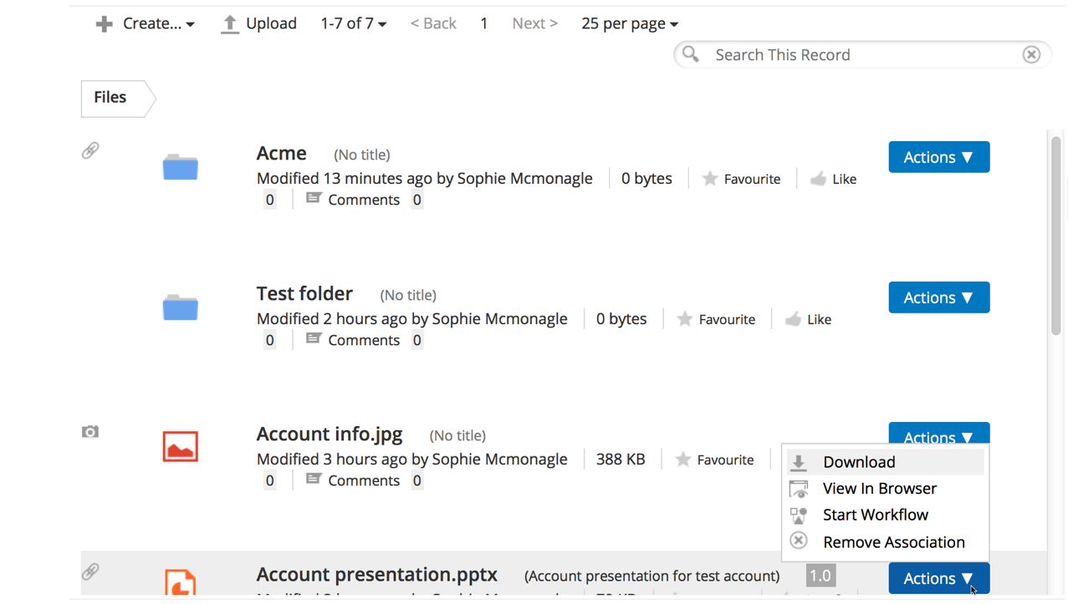
Task: Open the Test folder icon
Action: [180, 307]
